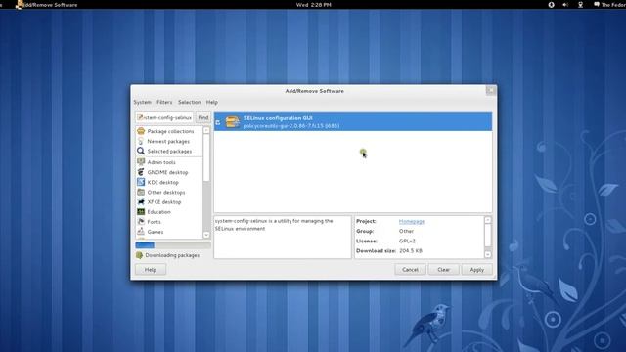Viewport: 626px width, 352px height.
Task: Focus the package search input field
Action: pyautogui.click(x=164, y=117)
